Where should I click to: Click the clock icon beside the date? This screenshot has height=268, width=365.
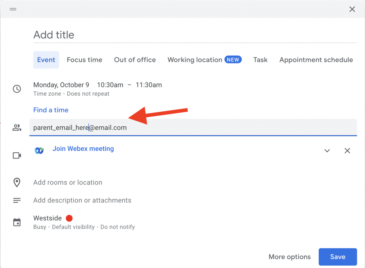(17, 89)
